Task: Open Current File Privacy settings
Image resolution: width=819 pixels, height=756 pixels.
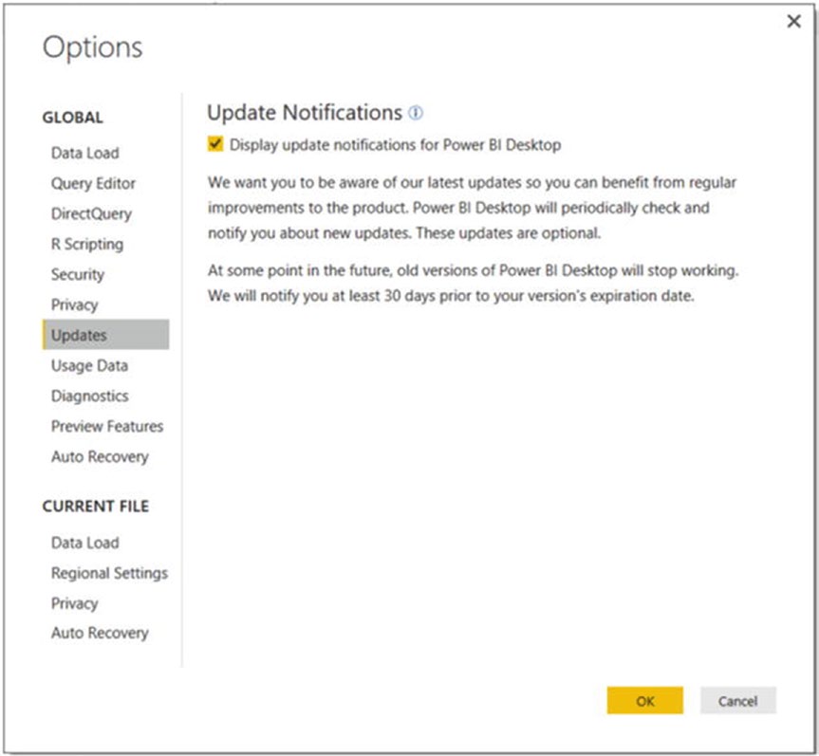Action: click(x=75, y=603)
